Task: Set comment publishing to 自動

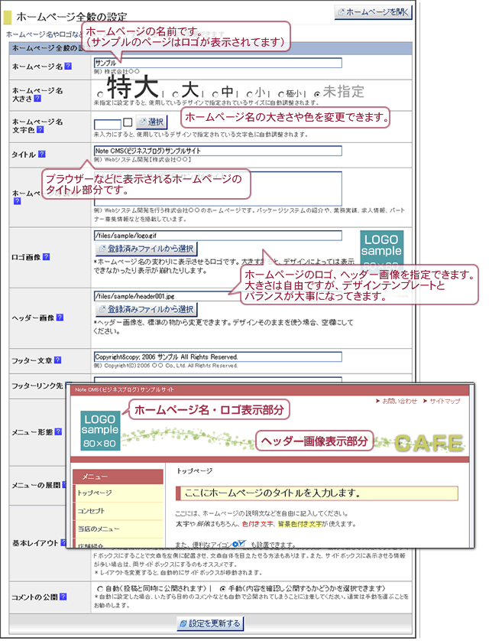Action: point(100,589)
